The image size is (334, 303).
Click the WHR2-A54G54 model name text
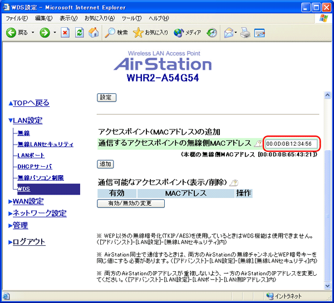click(163, 78)
